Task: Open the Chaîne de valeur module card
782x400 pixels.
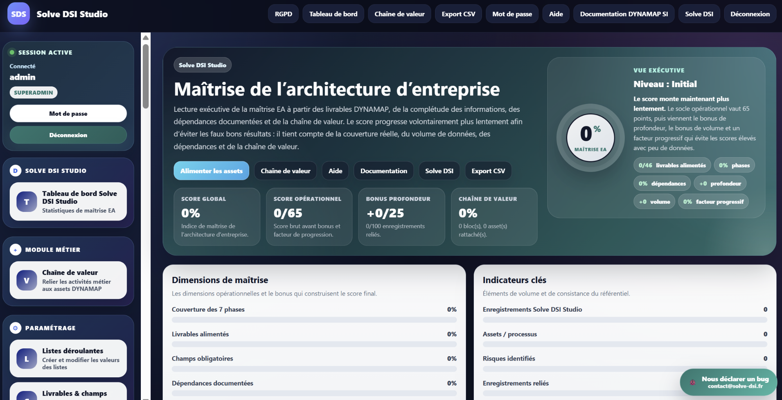Action: 68,280
